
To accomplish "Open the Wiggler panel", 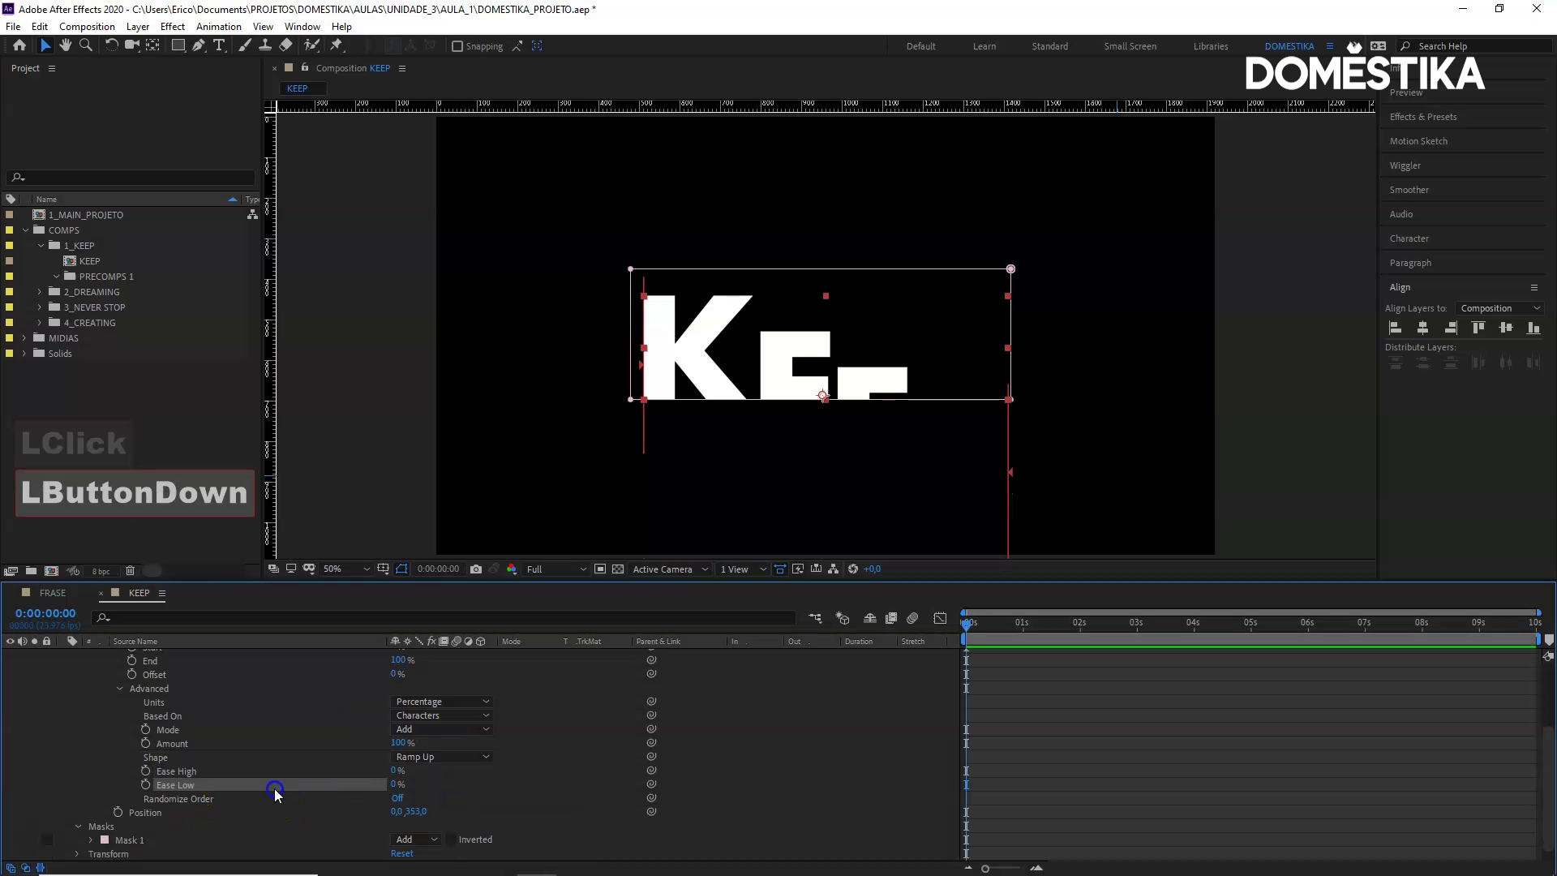I will pyautogui.click(x=1405, y=165).
